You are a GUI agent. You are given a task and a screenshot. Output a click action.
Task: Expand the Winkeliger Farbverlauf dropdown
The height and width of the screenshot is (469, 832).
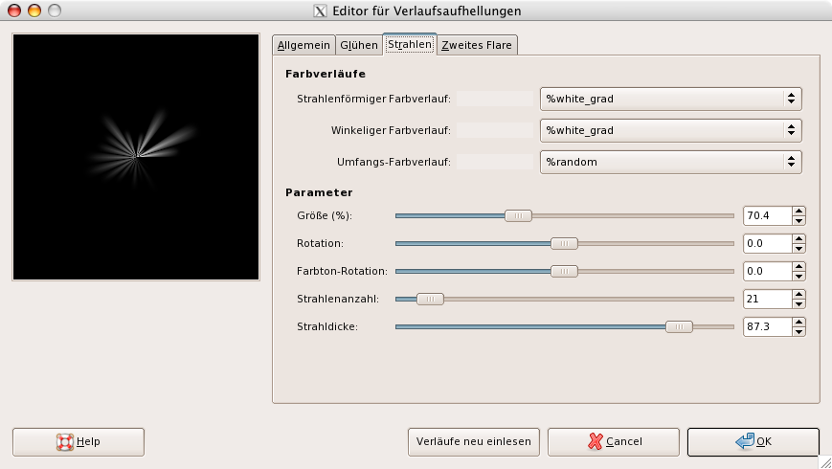pyautogui.click(x=670, y=130)
